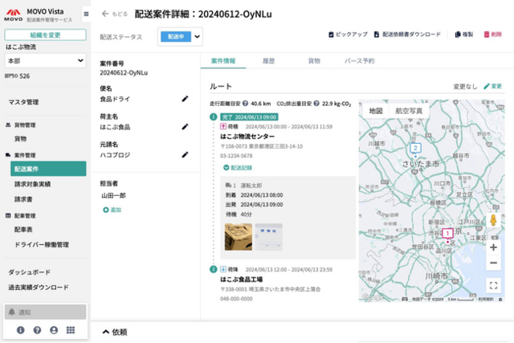
Task: Zoom in the map with the plus button
Action: 493,247
